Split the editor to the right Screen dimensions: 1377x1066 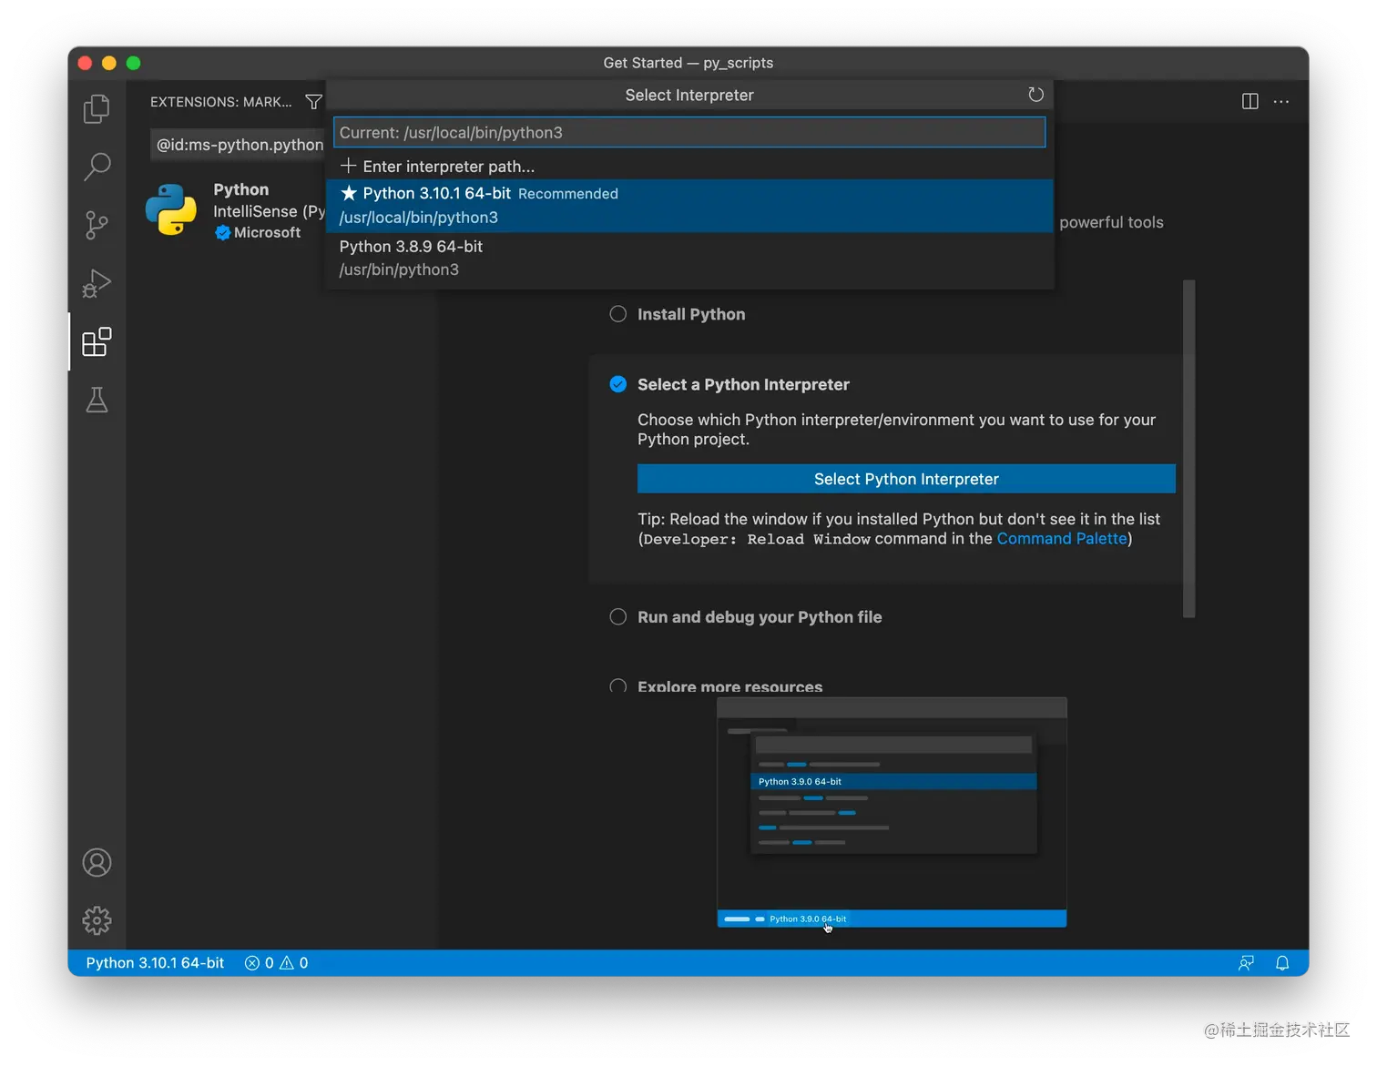coord(1250,101)
